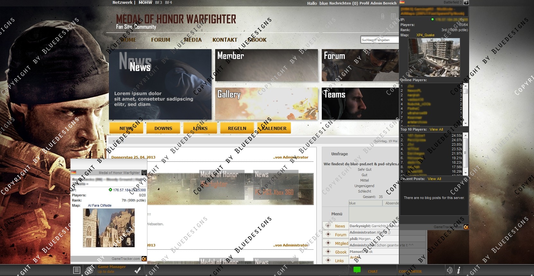Open the Nachrichten (0) link

coord(344,3)
